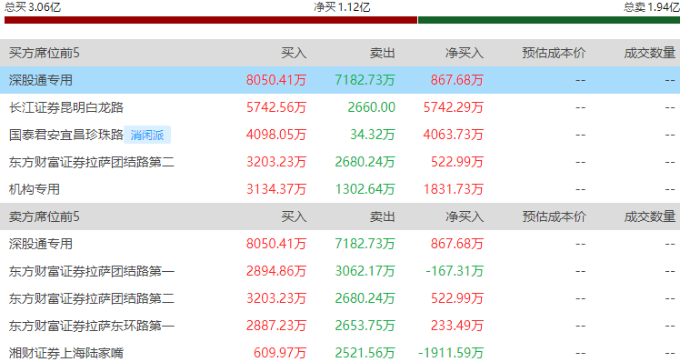Click buyers 成交数量 column header
The height and width of the screenshot is (362, 680).
650,53
